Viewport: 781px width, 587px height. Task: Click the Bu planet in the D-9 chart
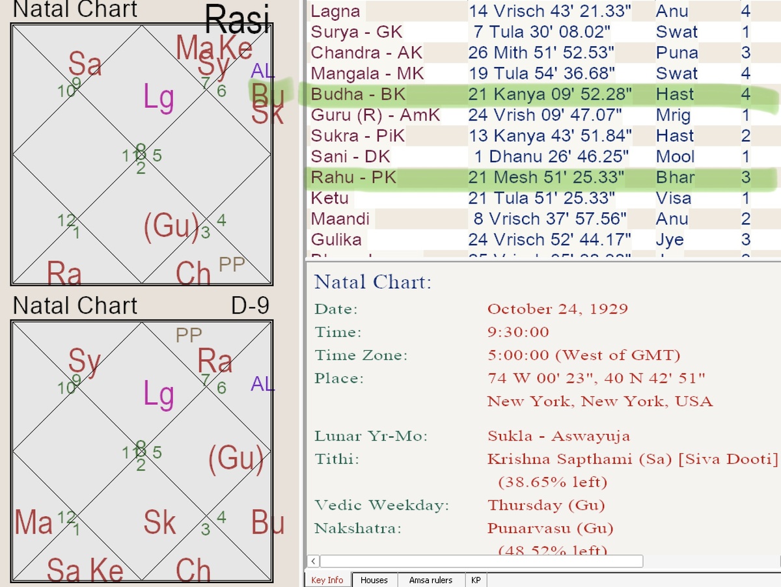[x=267, y=523]
